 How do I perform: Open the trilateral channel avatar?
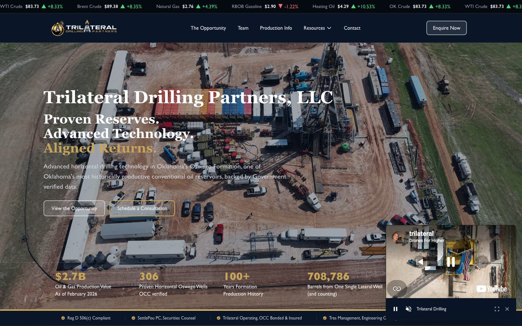point(399,237)
